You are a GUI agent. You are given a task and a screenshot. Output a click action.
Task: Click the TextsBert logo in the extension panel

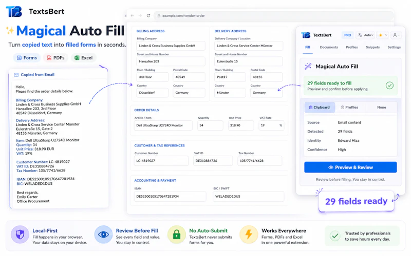point(306,35)
